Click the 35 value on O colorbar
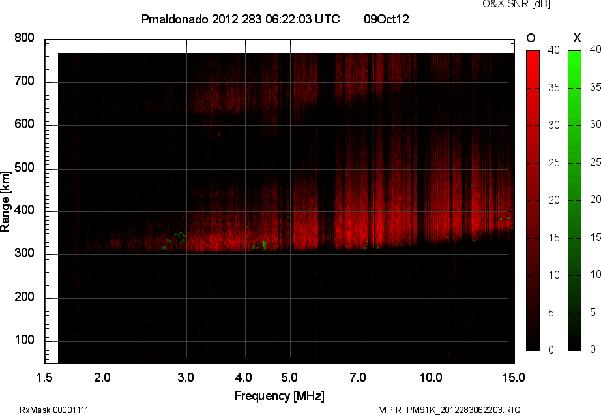This screenshot has height=415, width=601. point(554,88)
